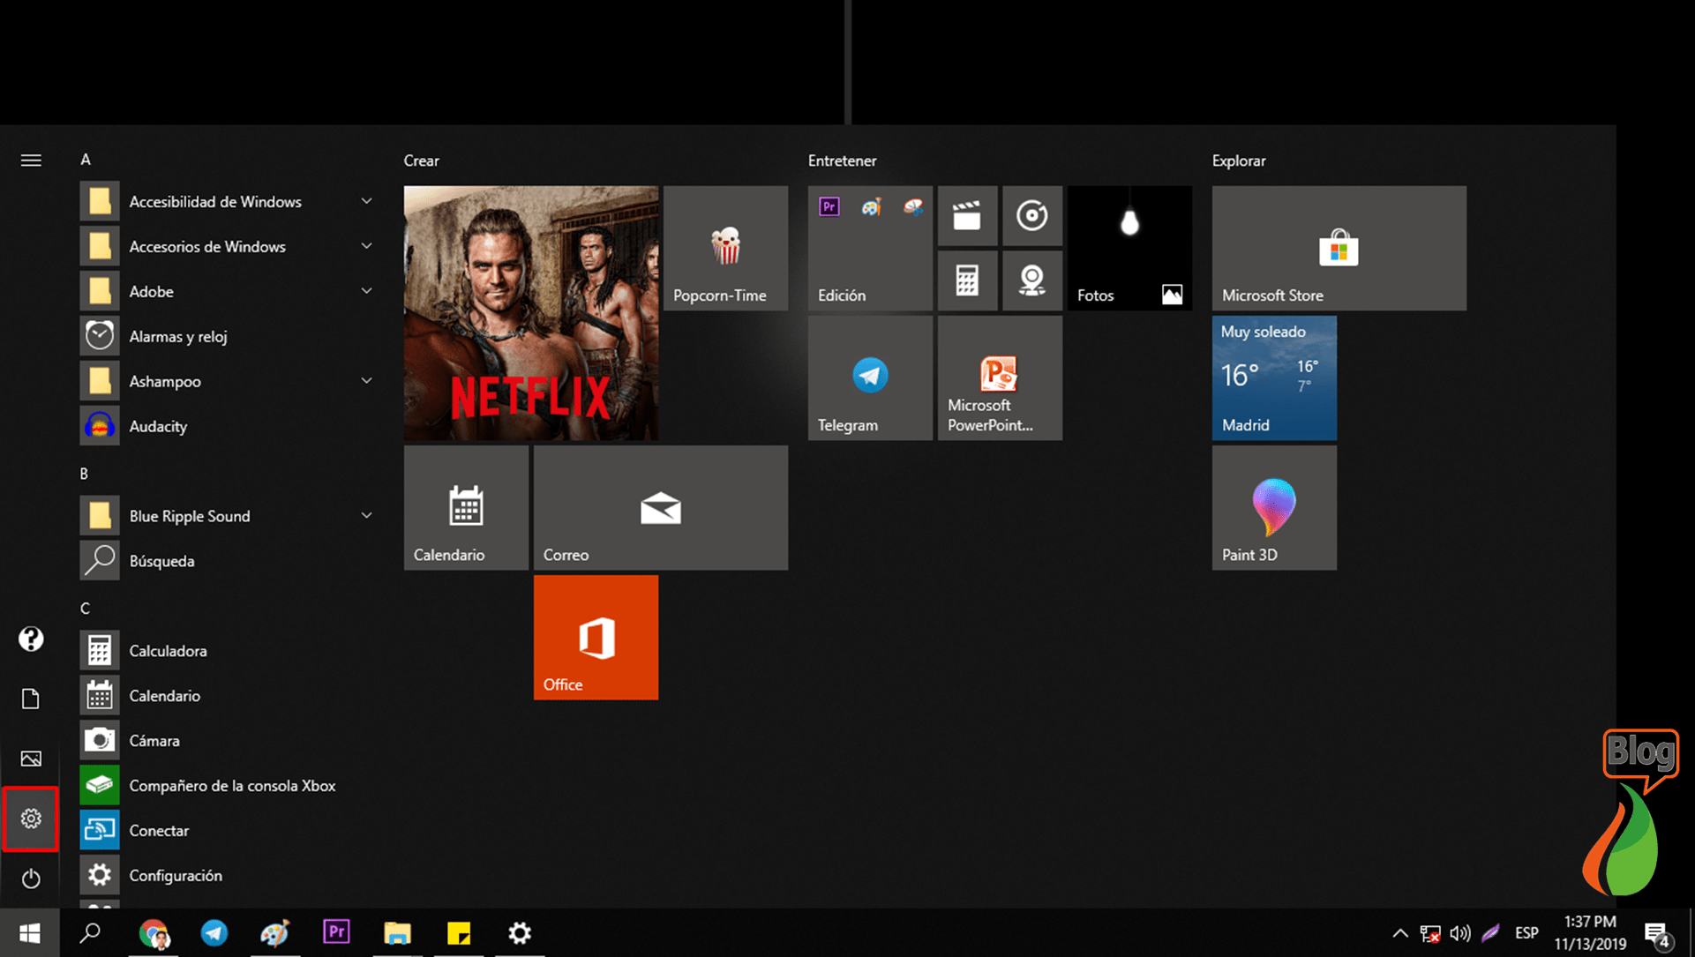The height and width of the screenshot is (957, 1695).
Task: Launch Popcorn-Time tile
Action: 725,247
